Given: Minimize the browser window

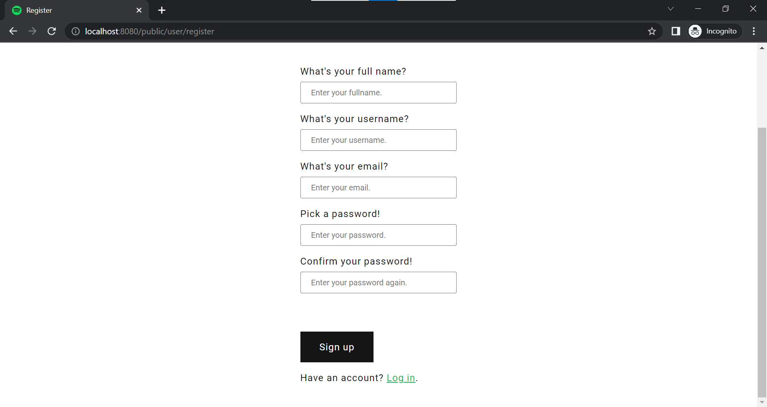Looking at the screenshot, I should [698, 9].
